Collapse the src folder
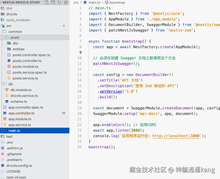 pyautogui.click(x=35, y=26)
